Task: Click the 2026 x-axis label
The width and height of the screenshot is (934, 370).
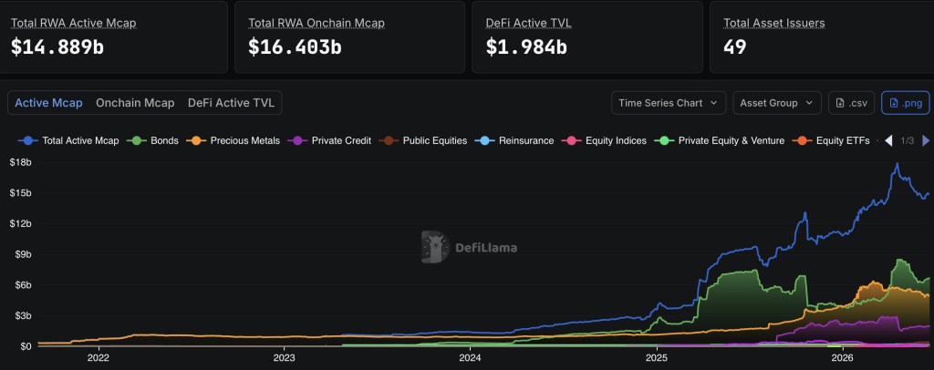Action: [842, 357]
